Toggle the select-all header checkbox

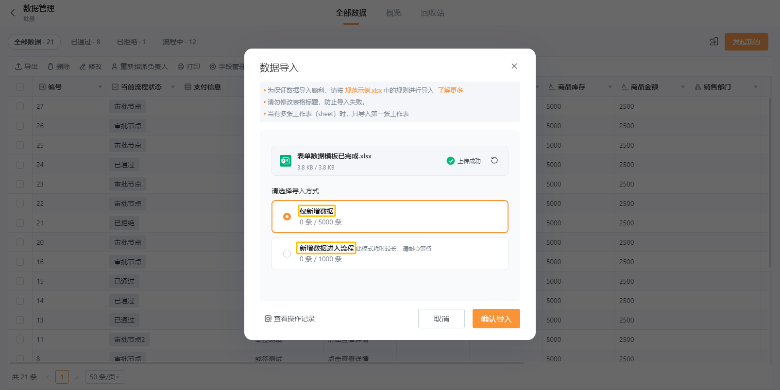(20, 87)
